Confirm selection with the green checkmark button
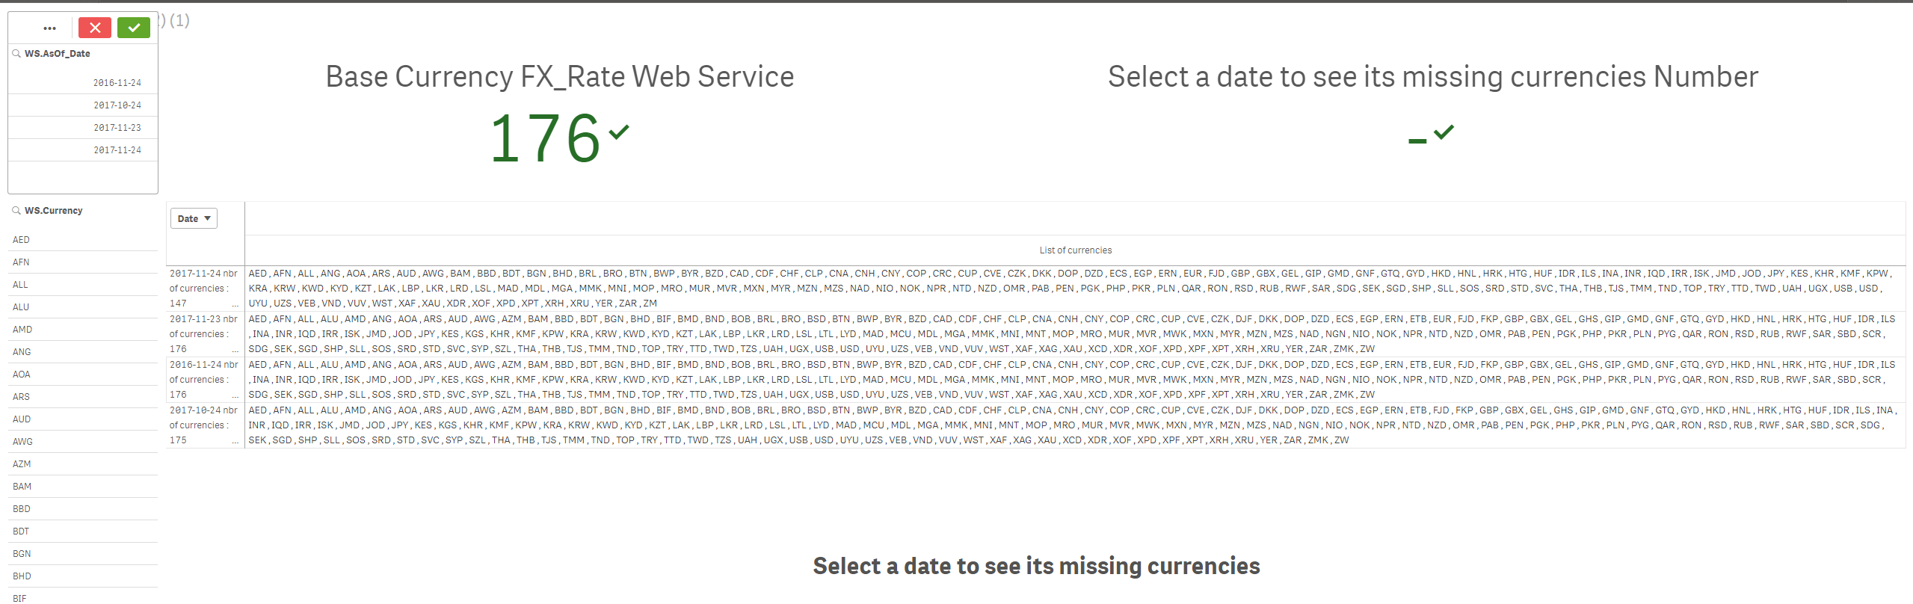Screen dimensions: 1913x604 [134, 28]
